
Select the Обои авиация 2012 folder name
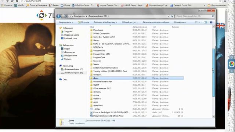click(x=102, y=88)
